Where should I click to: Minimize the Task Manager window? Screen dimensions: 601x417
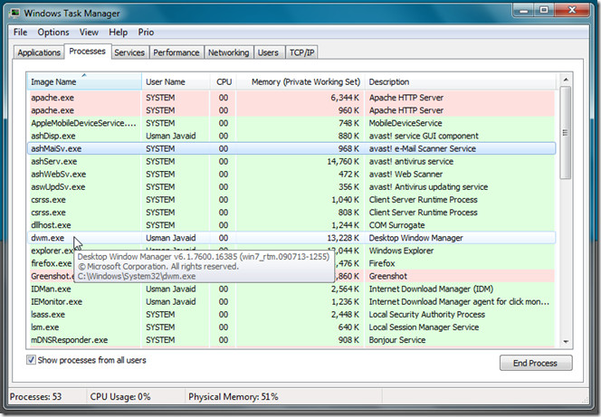click(523, 10)
